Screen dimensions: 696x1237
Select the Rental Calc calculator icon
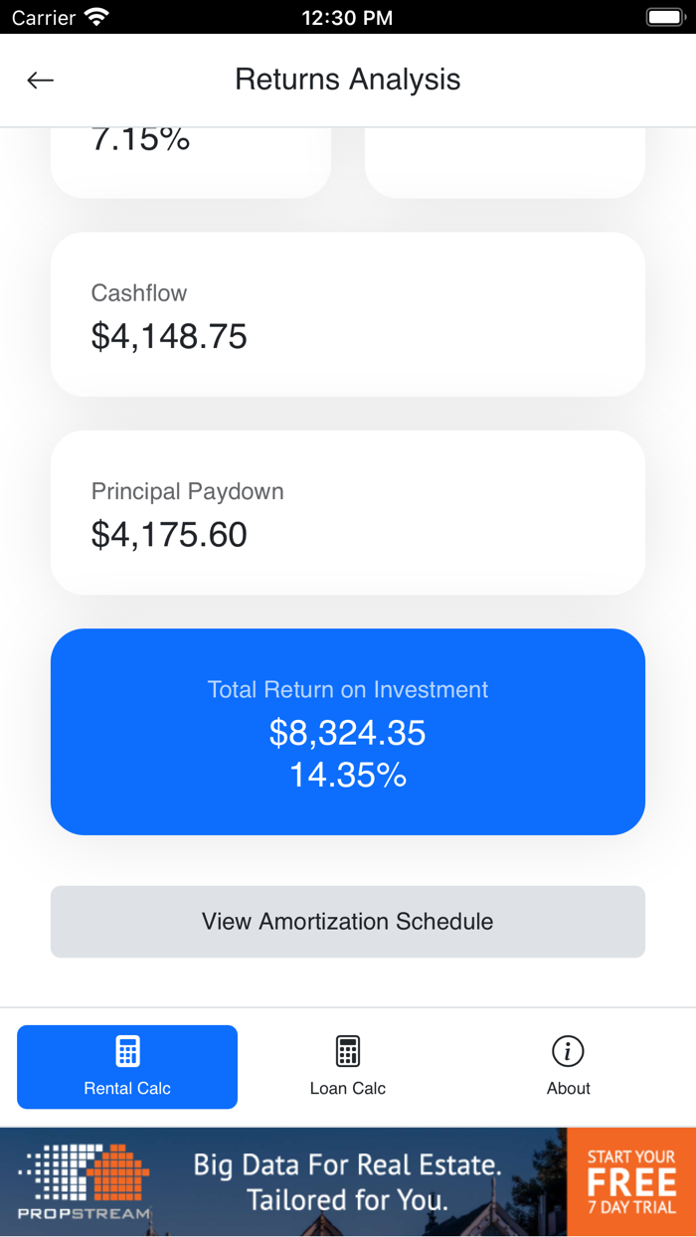click(x=126, y=1050)
